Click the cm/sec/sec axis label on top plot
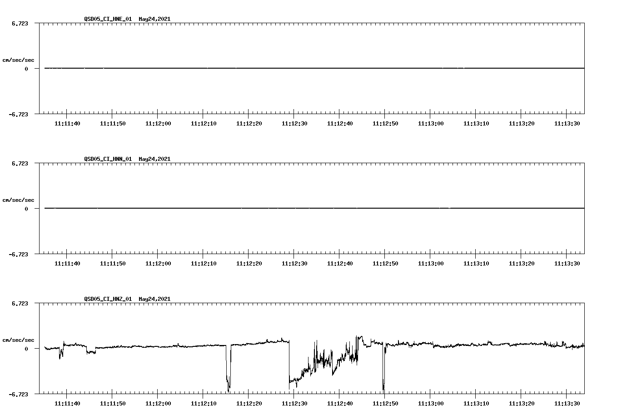This screenshot has height=420, width=617. tap(19, 60)
